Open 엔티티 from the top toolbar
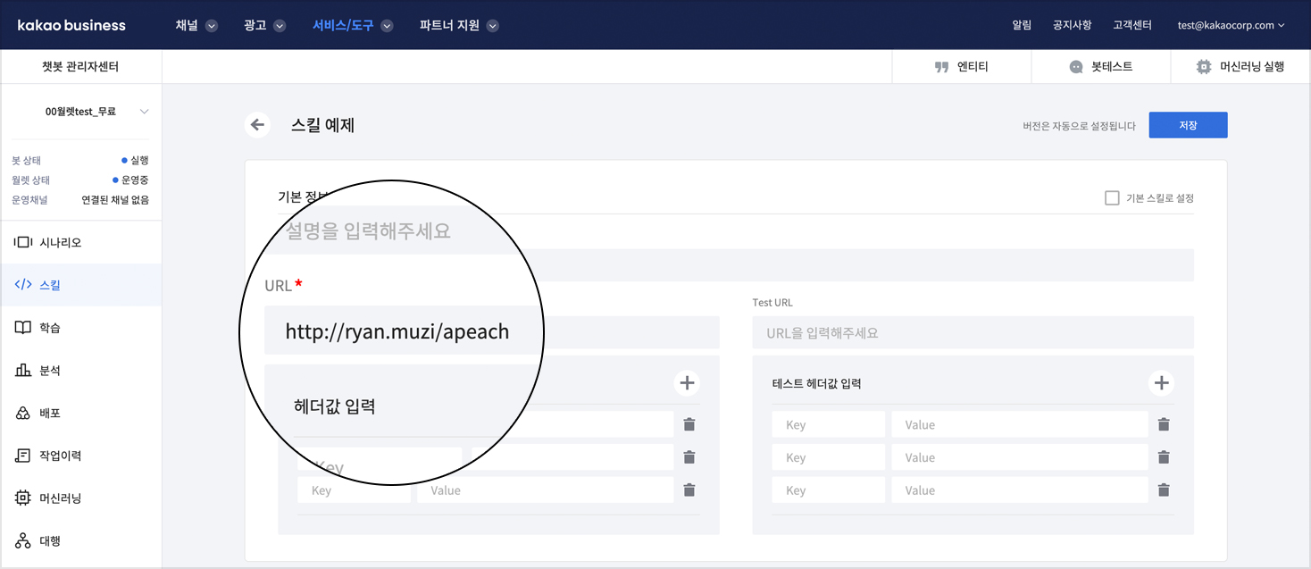This screenshot has height=569, width=1311. pos(962,67)
